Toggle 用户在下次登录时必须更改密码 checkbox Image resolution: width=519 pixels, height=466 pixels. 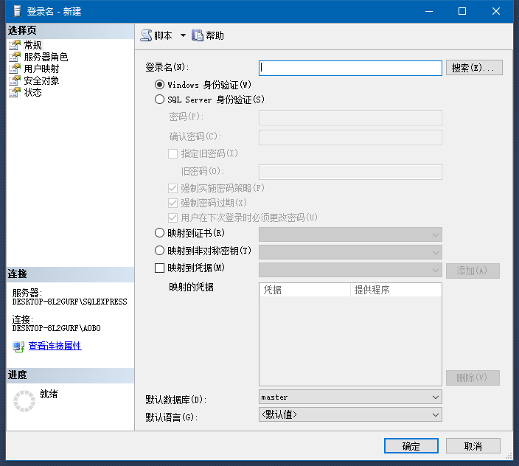click(x=173, y=218)
